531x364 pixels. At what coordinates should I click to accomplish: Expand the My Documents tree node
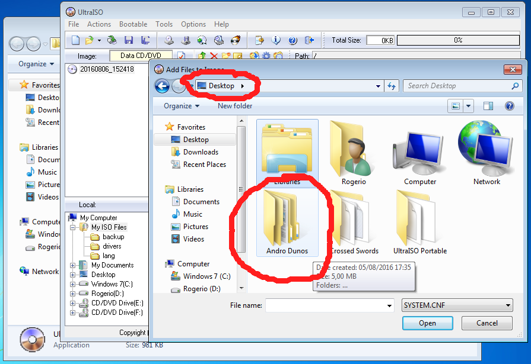tap(73, 265)
